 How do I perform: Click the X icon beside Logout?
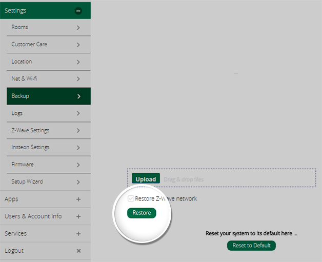[78, 251]
